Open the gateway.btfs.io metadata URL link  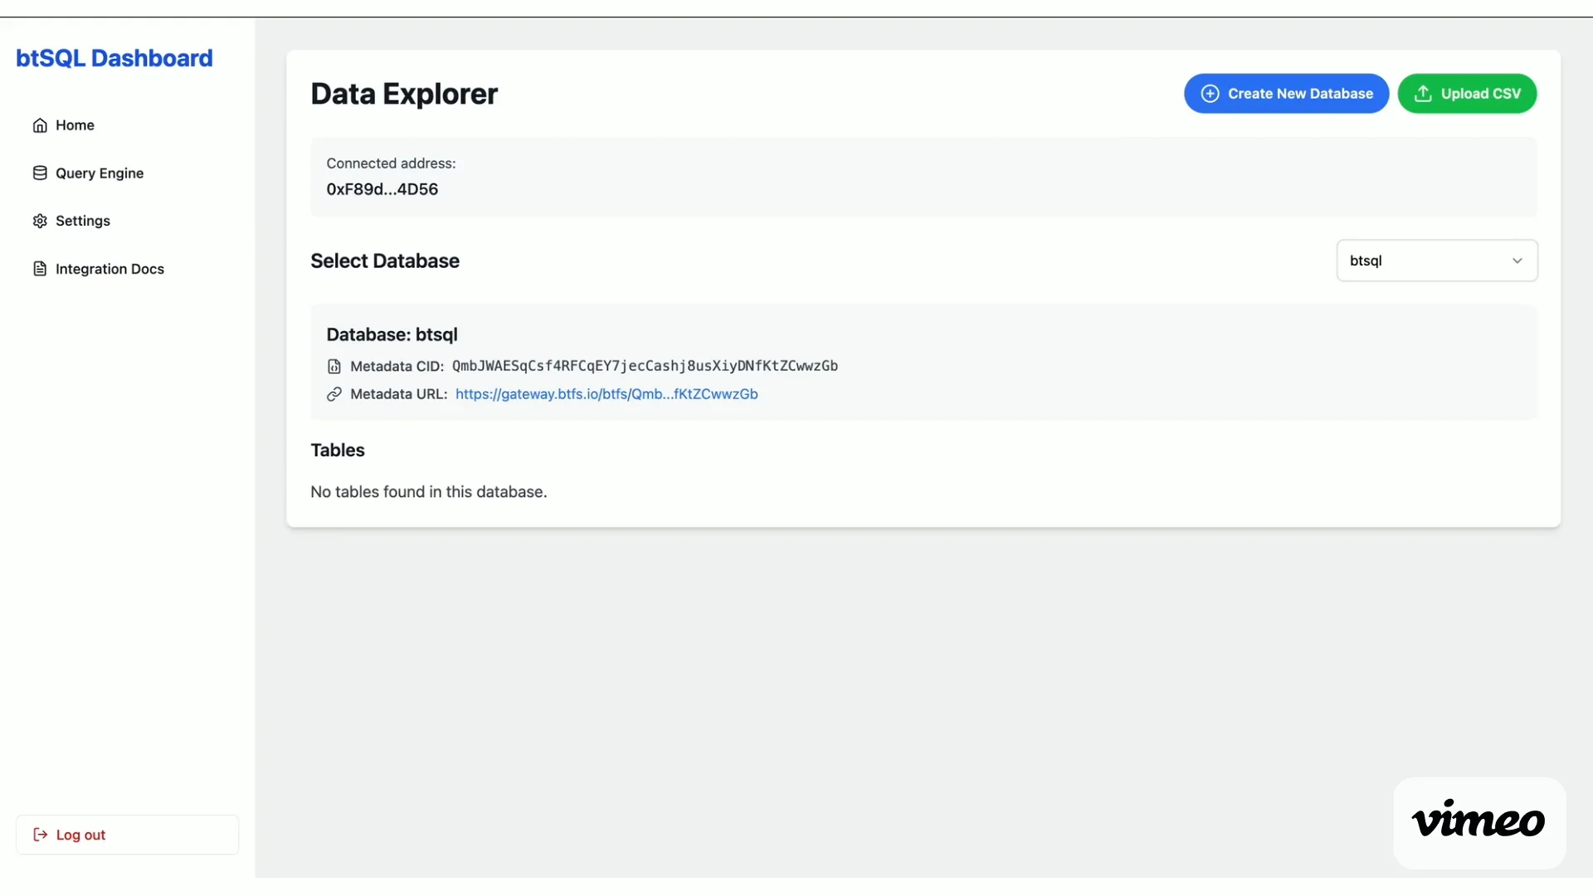pos(607,394)
